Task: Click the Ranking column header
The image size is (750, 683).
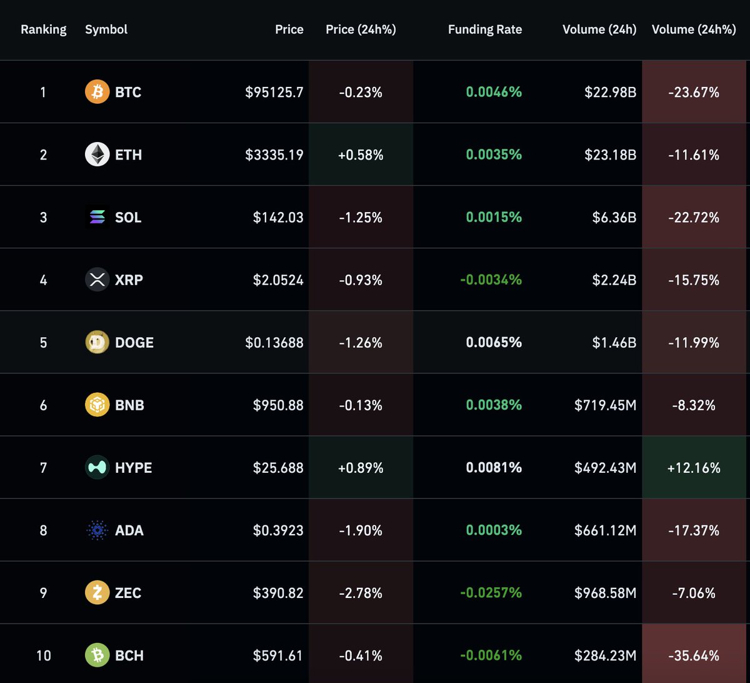Action: (44, 29)
